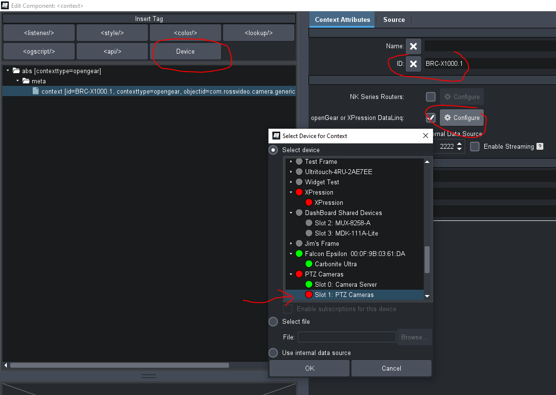Click the device list scroll down arrow

coord(427,296)
